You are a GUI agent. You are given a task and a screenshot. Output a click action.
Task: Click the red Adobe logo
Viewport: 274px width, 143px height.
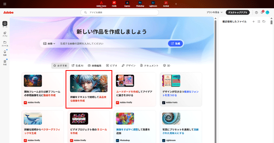click(8, 13)
